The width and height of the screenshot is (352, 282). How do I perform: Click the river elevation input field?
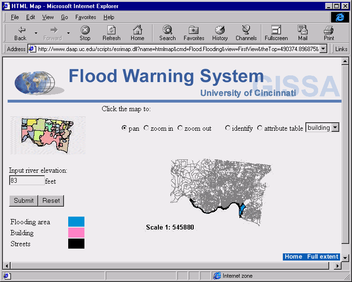27,180
